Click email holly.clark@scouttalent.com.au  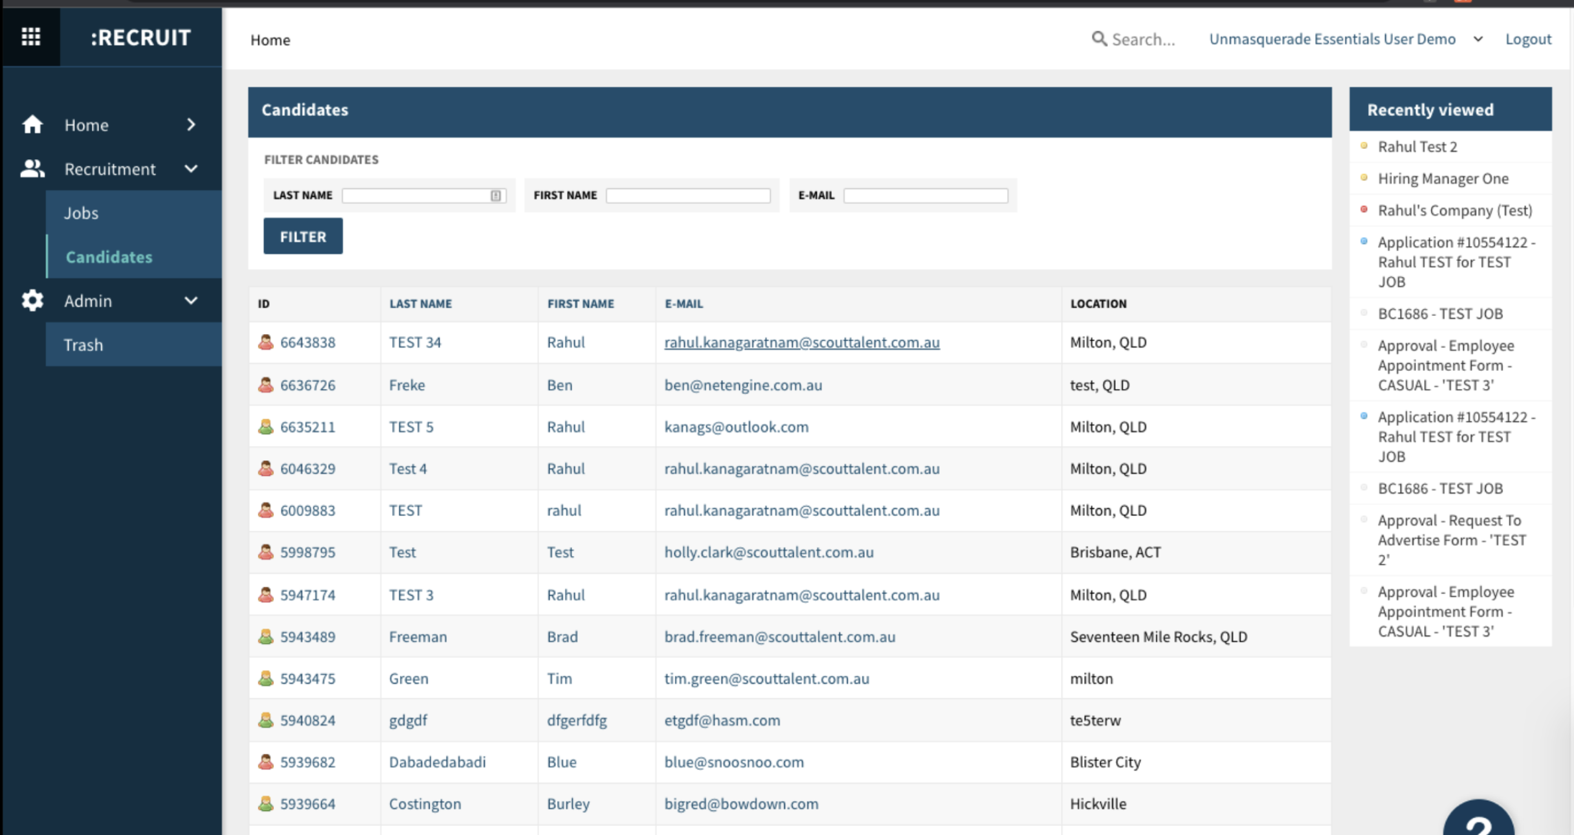pyautogui.click(x=769, y=552)
